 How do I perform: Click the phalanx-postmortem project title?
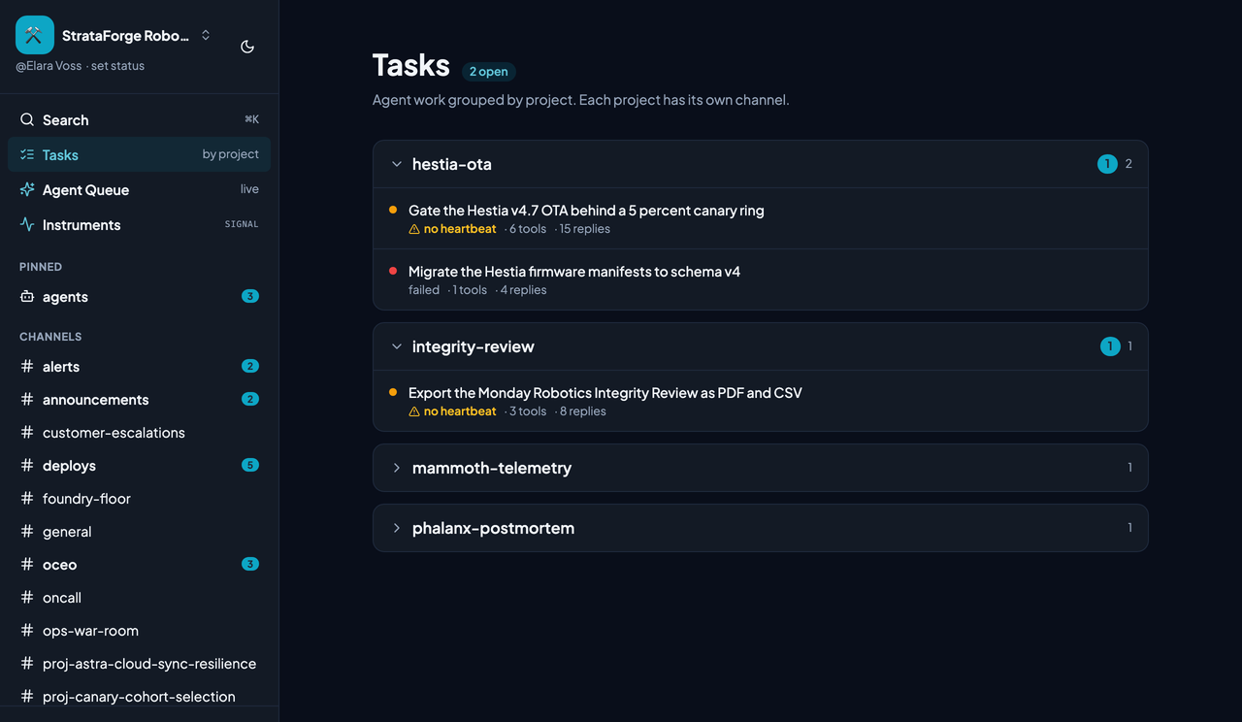click(493, 528)
